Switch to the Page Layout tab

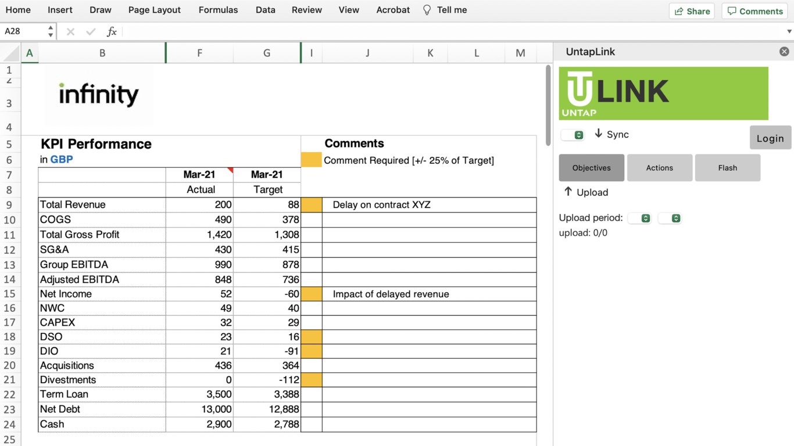point(154,10)
